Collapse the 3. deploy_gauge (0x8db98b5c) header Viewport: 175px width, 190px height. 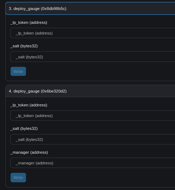90,9
